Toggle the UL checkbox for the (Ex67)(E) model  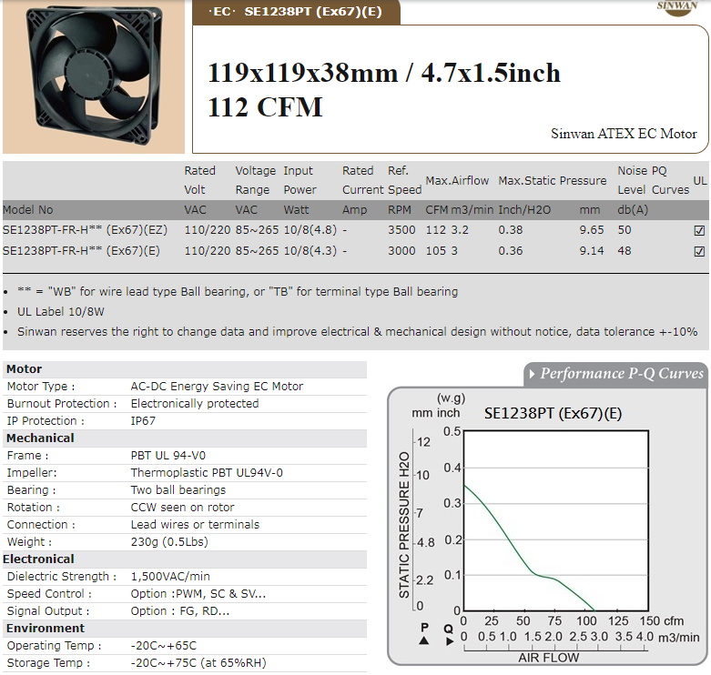pos(699,251)
